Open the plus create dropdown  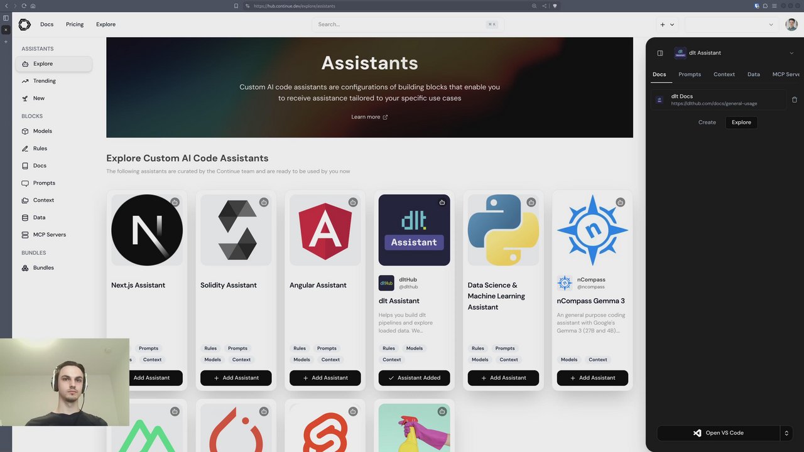tap(667, 24)
